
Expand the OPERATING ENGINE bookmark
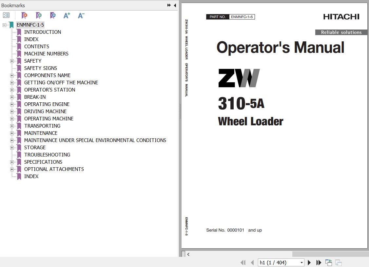click(x=12, y=104)
